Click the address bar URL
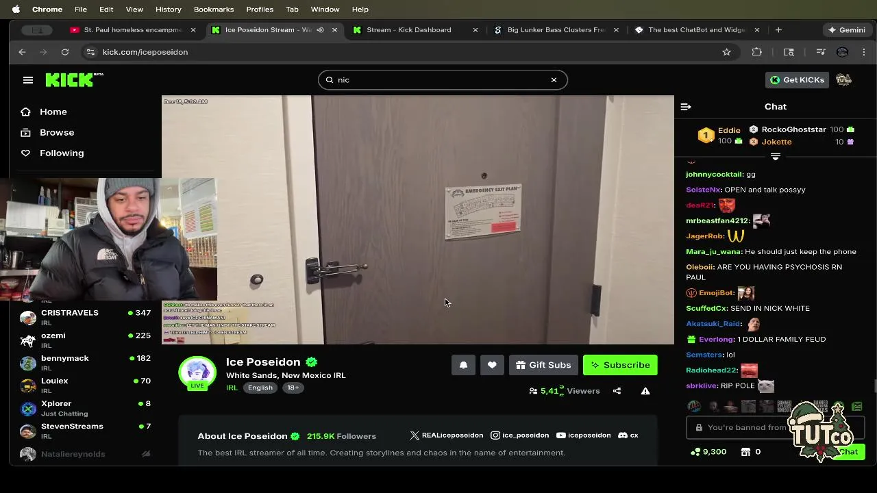The width and height of the screenshot is (877, 493). [145, 52]
